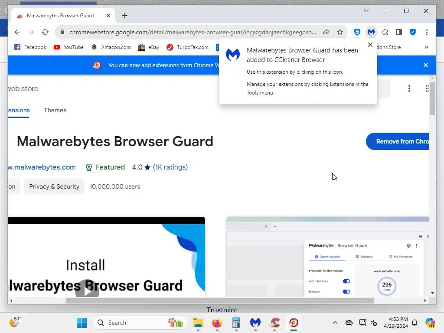Open the blue shield privacy extension icon
Image resolution: width=444 pixels, height=333 pixels.
[357, 32]
